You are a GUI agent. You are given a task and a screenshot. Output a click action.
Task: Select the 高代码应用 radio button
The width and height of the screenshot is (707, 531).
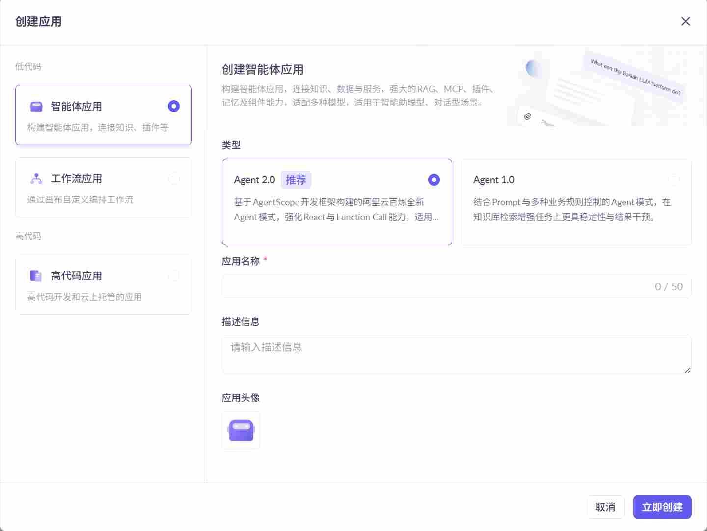click(174, 276)
